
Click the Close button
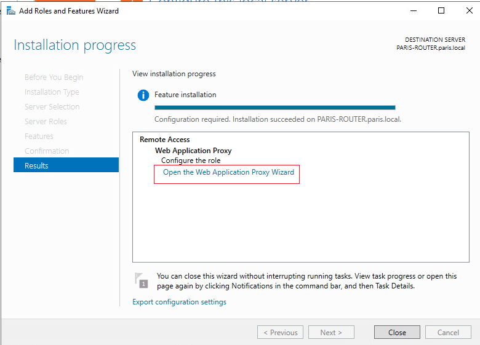(397, 332)
